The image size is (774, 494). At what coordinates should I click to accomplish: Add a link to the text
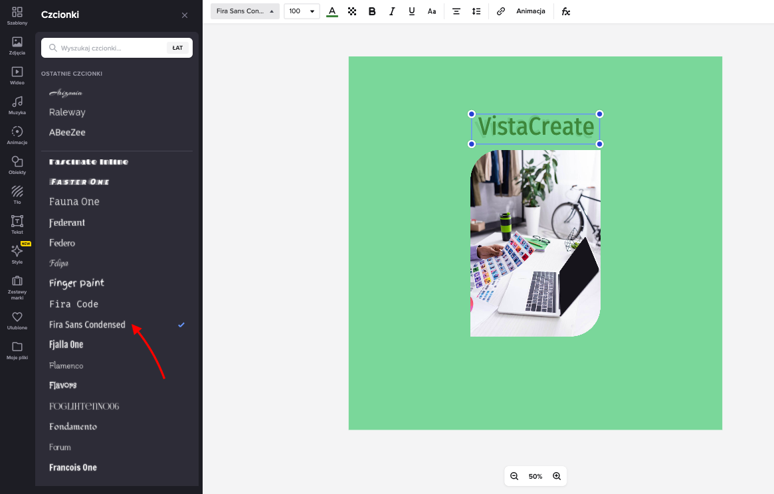(x=500, y=11)
